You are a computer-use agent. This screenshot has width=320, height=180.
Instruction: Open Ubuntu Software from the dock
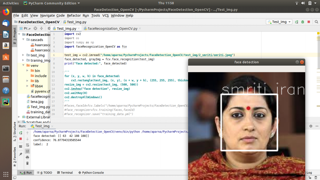pyautogui.click(x=6, y=57)
